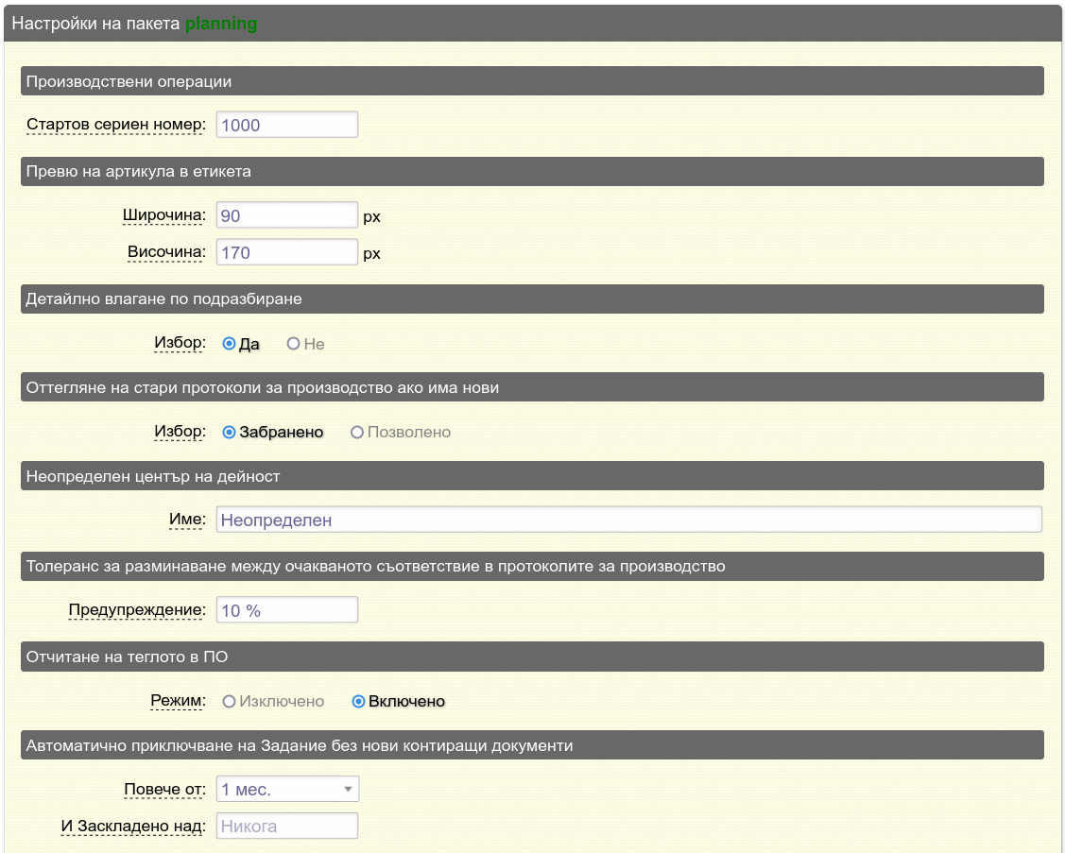Click the Стартов сериен номер label text
The image size is (1065, 853).
[116, 125]
